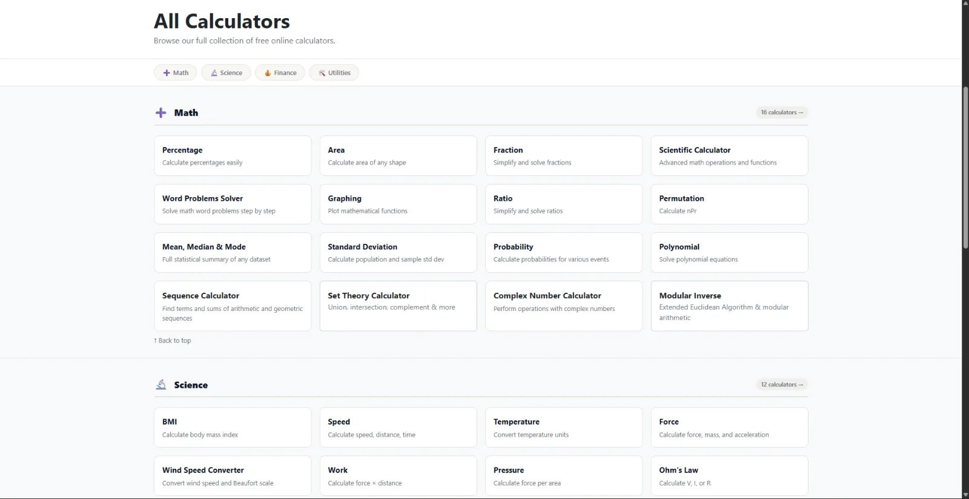
Task: Open the Modular Inverse card
Action: 730,306
